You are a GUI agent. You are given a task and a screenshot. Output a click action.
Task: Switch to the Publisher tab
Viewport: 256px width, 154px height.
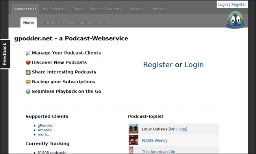(159, 9)
